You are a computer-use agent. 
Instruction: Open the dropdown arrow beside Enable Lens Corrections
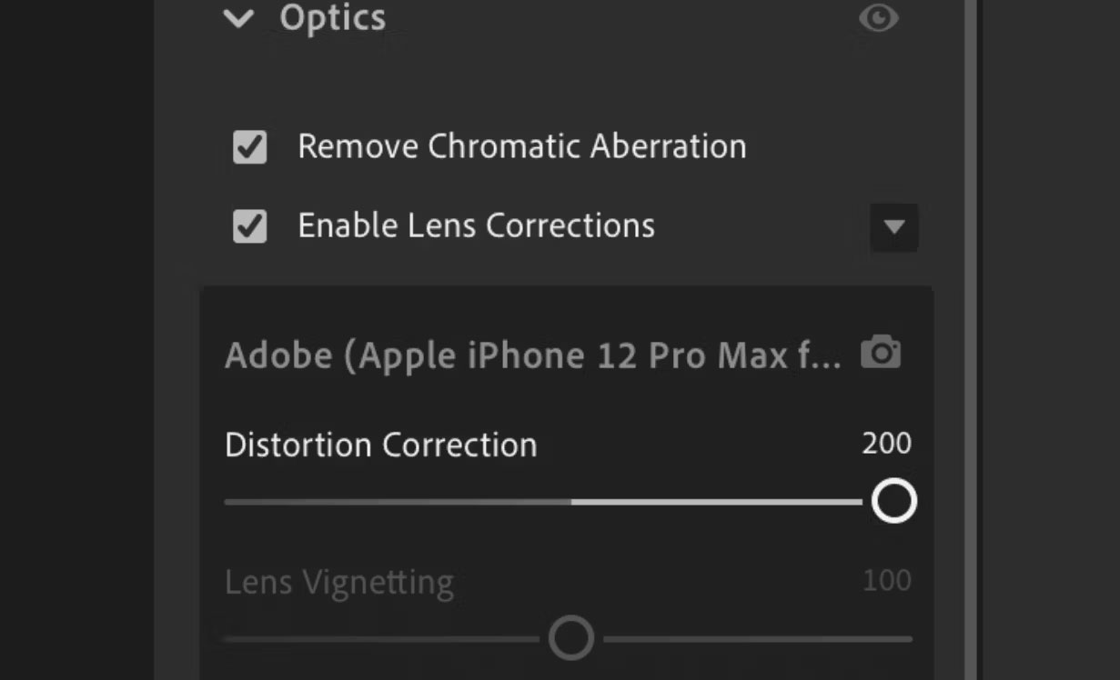click(x=894, y=227)
